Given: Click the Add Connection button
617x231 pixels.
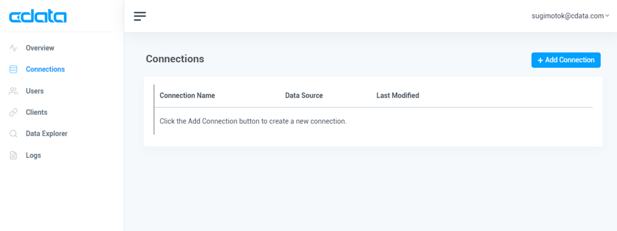Looking at the screenshot, I should 566,60.
